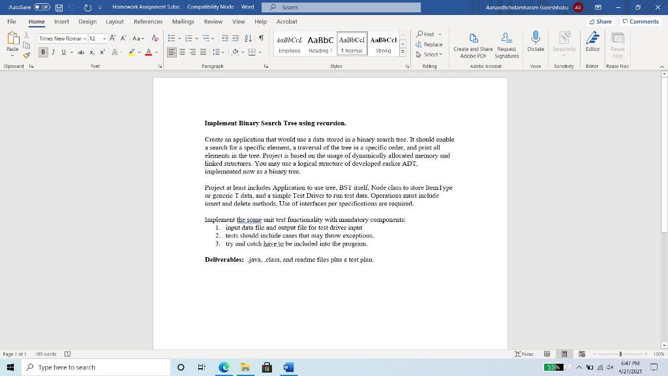
Task: Click Create and Share Adobe PDF
Action: (474, 46)
